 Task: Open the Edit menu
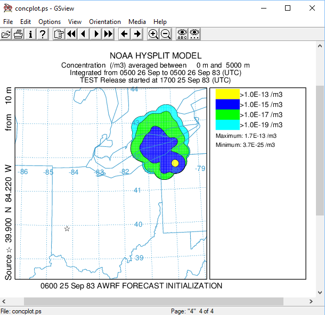26,22
